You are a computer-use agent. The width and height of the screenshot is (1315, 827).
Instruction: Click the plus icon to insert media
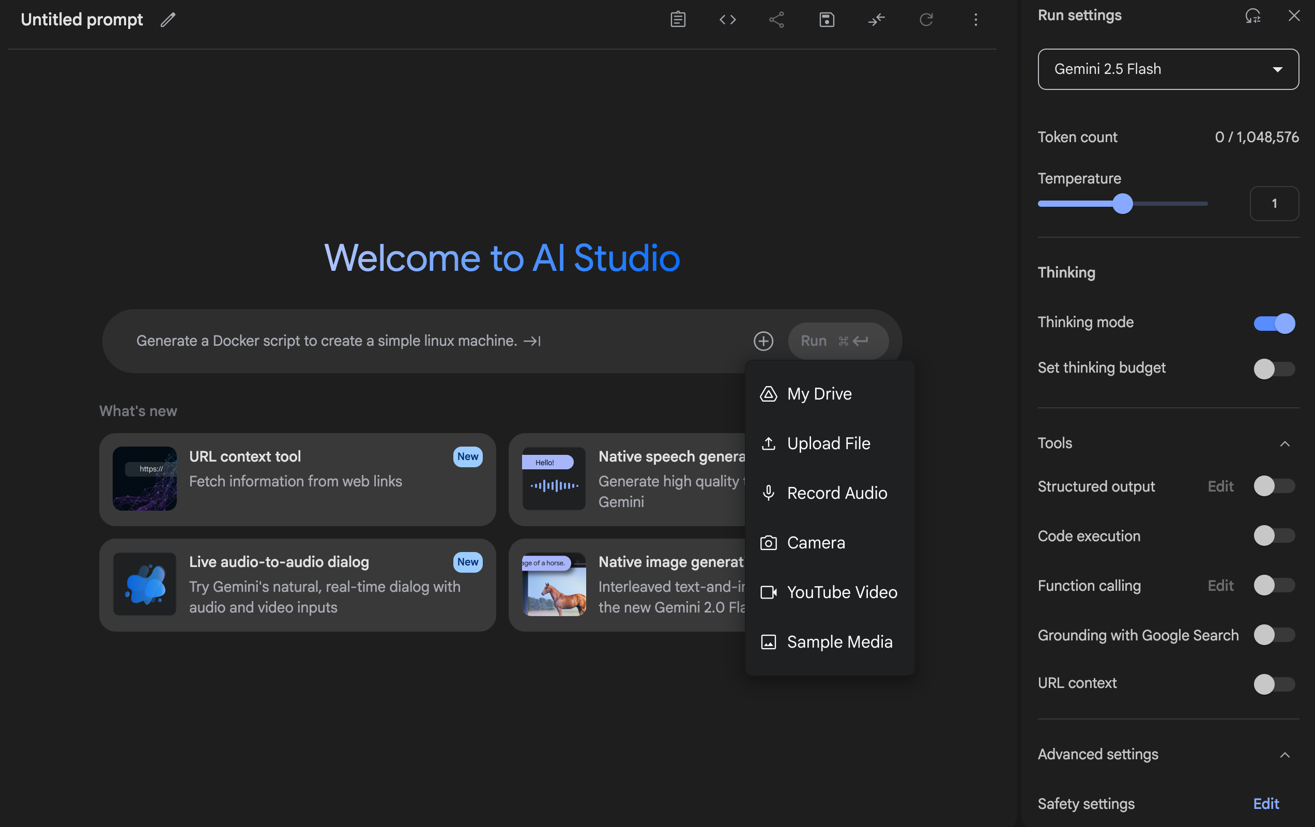[x=763, y=341]
